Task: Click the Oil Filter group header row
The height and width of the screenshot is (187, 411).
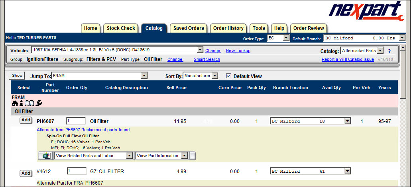Action: pyautogui.click(x=204, y=111)
